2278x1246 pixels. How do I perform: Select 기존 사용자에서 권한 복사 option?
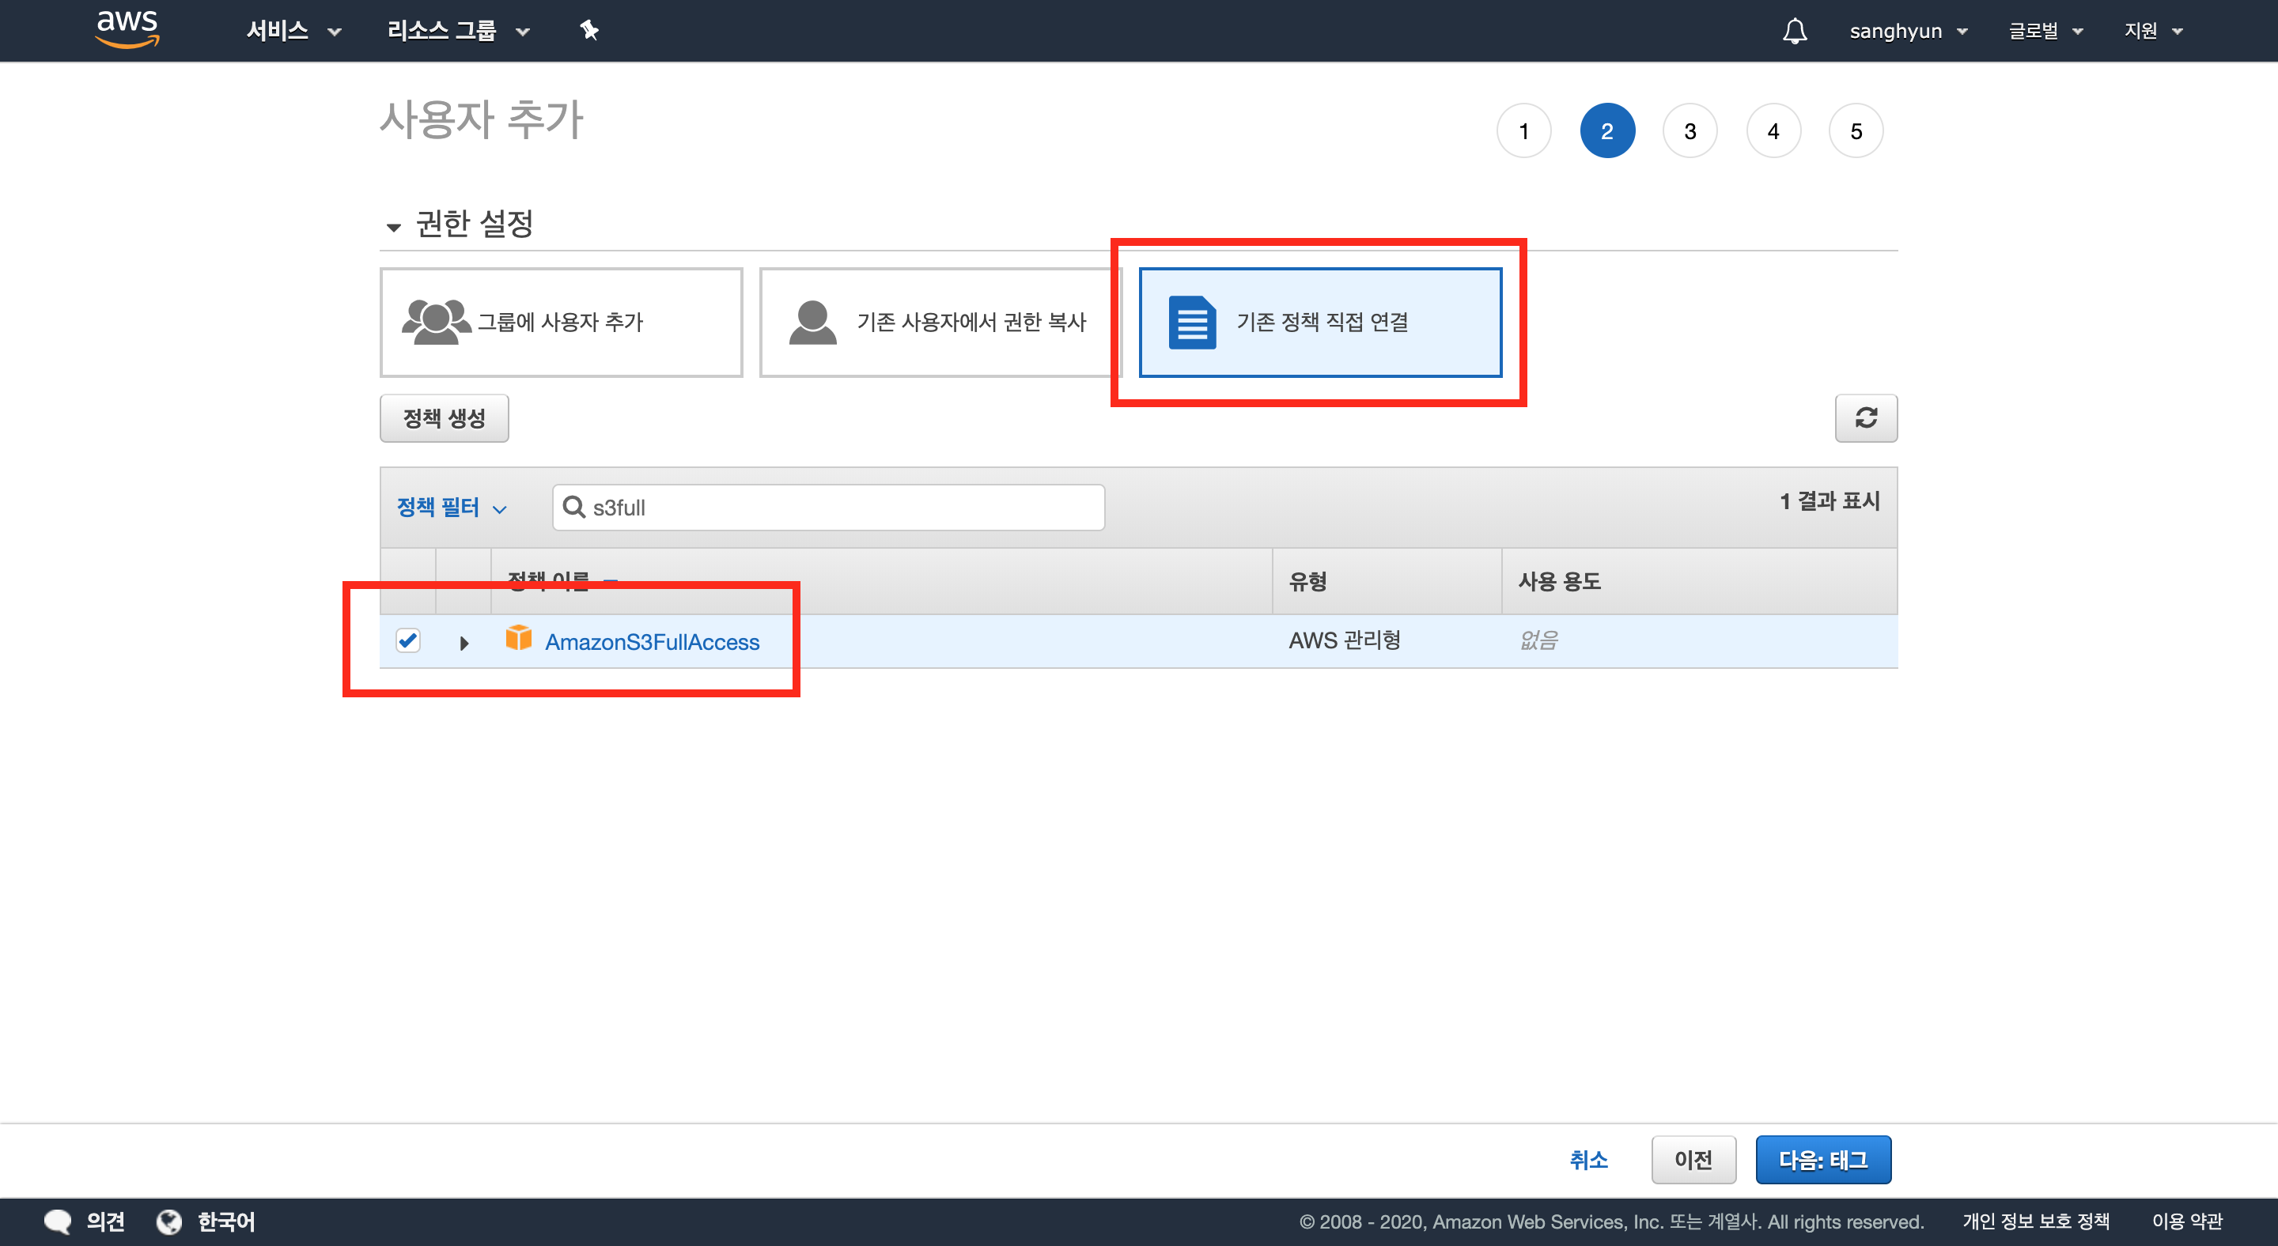(x=939, y=323)
